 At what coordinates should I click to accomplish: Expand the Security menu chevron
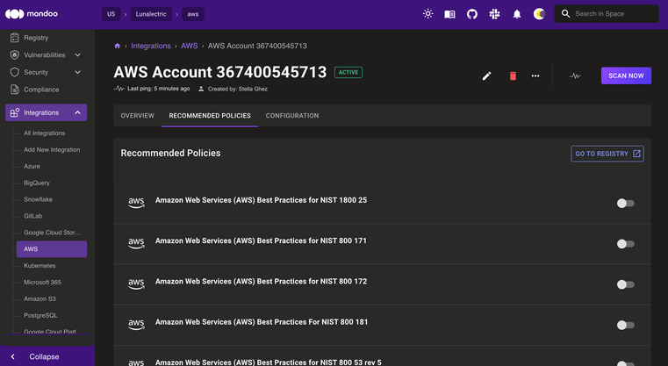click(x=77, y=72)
